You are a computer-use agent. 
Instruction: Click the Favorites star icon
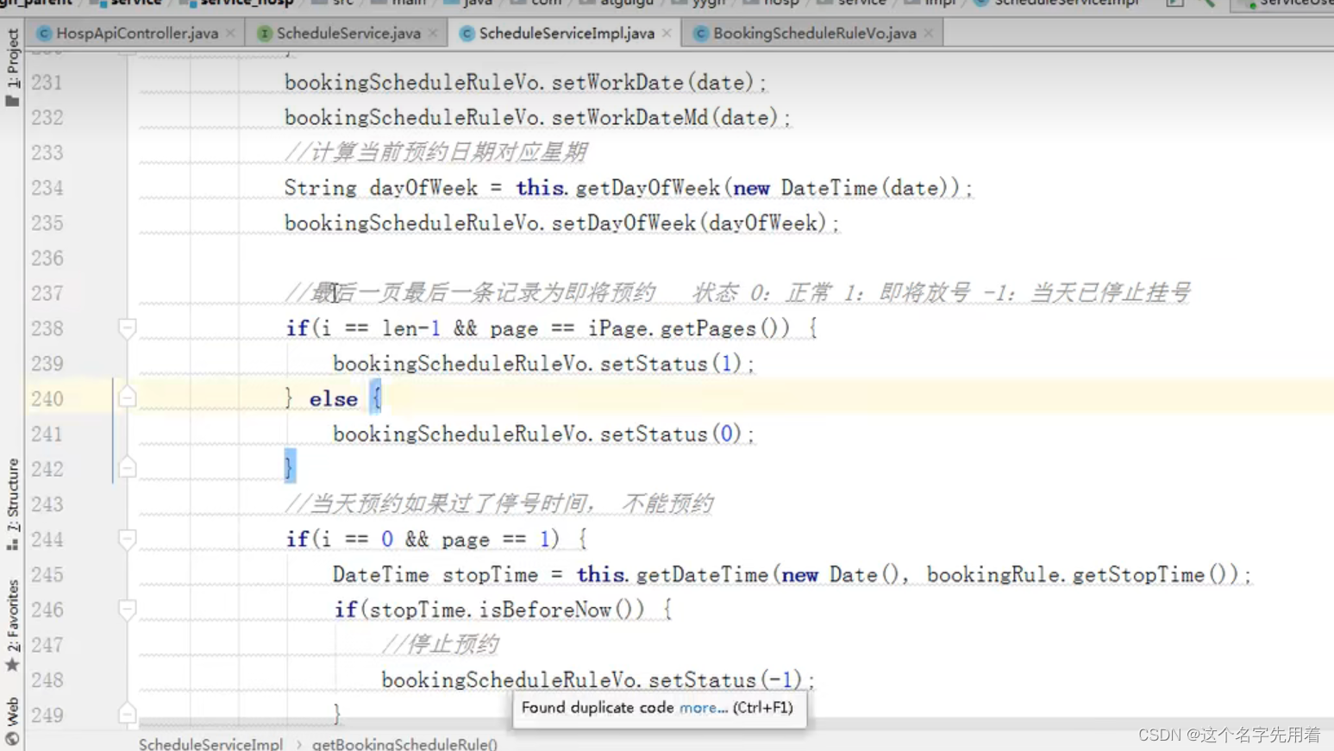(12, 666)
